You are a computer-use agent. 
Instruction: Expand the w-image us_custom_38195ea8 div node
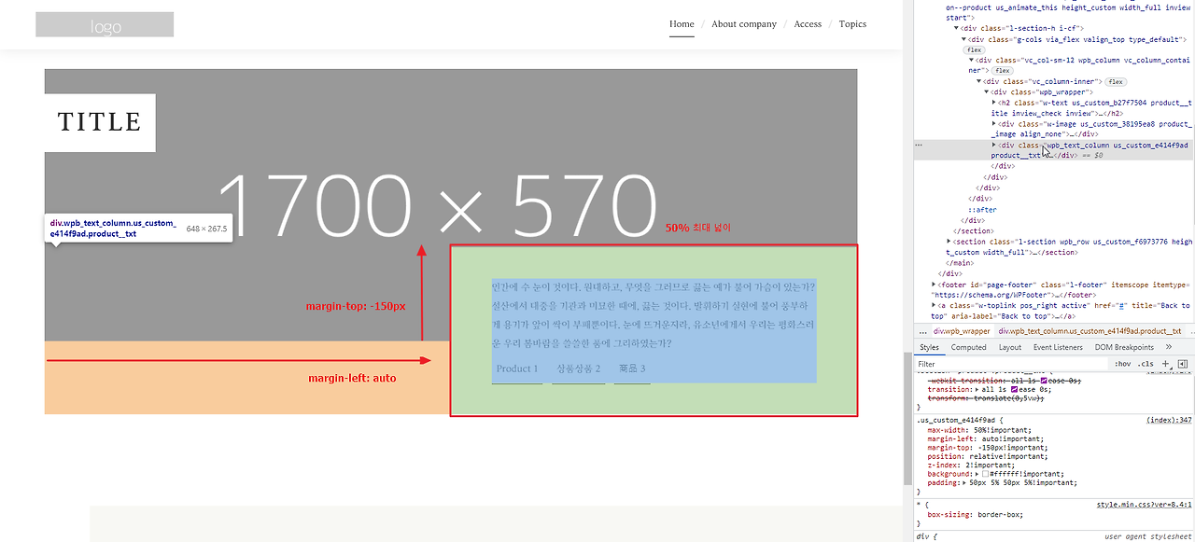[993, 124]
